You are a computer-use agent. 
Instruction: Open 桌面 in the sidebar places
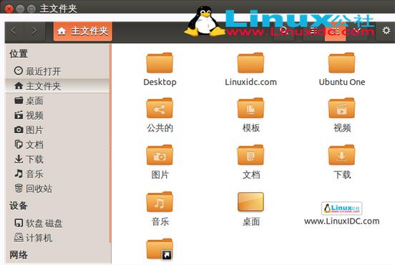[57, 101]
